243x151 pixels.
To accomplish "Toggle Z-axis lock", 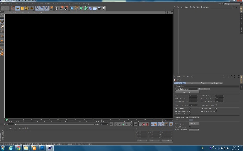I will 47,8.
